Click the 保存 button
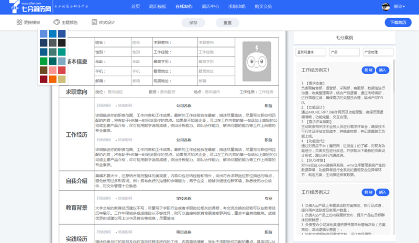419x243 pixels. 193,22
